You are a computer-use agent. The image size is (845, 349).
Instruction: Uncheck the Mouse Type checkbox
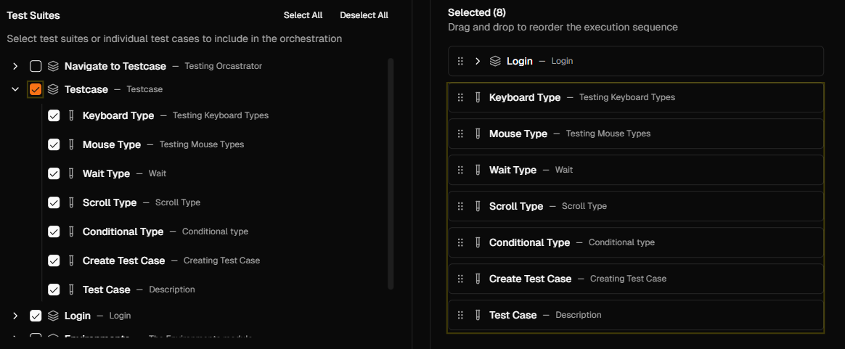(x=54, y=145)
